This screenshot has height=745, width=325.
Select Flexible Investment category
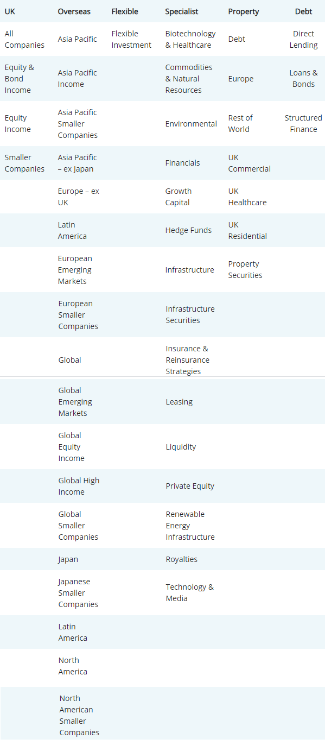pos(131,39)
